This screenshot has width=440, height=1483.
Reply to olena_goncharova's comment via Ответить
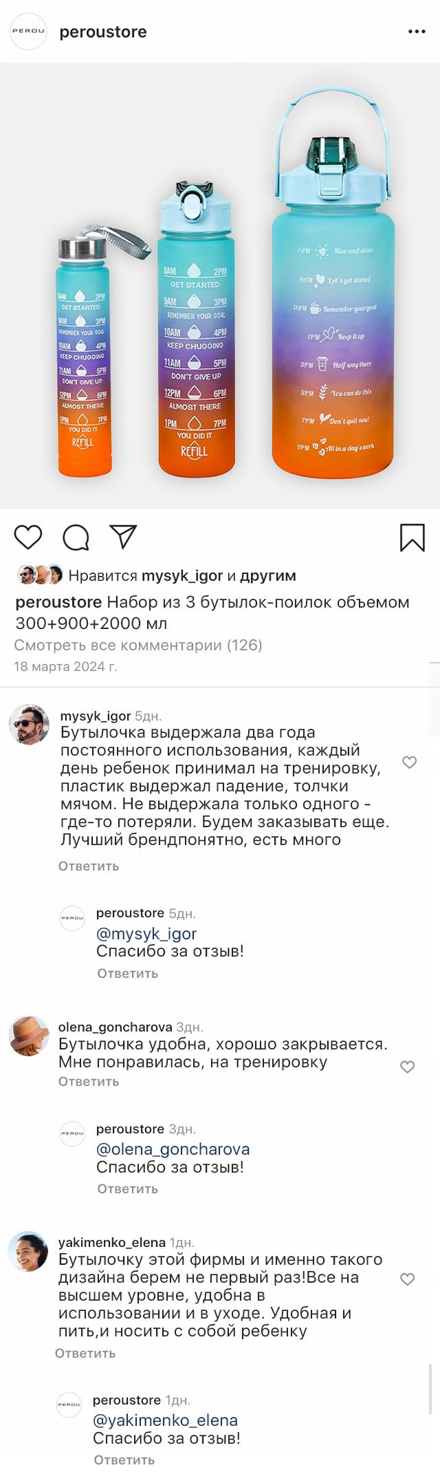(89, 1081)
